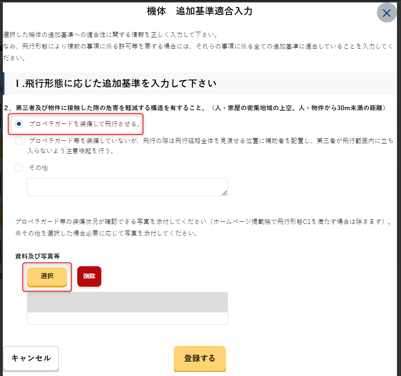Click the 'Ⅰ.飛行形態に応じた追加基準' section heading
401x376 pixels.
pyautogui.click(x=117, y=83)
